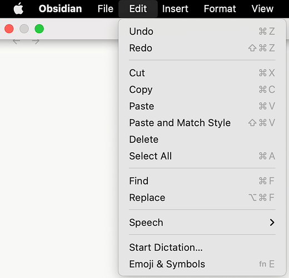Image resolution: width=289 pixels, height=278 pixels.
Task: Click the forward navigation arrow
Action: (36, 42)
